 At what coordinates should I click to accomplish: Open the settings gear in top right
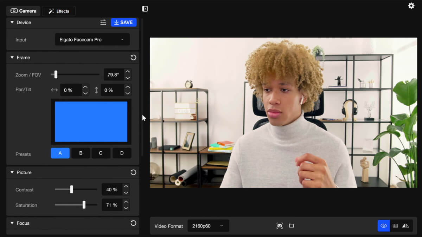(411, 6)
